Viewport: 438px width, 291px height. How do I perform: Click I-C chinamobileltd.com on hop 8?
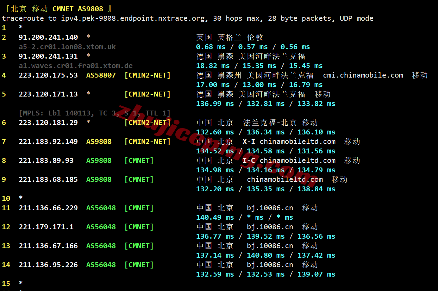[x=289, y=160]
